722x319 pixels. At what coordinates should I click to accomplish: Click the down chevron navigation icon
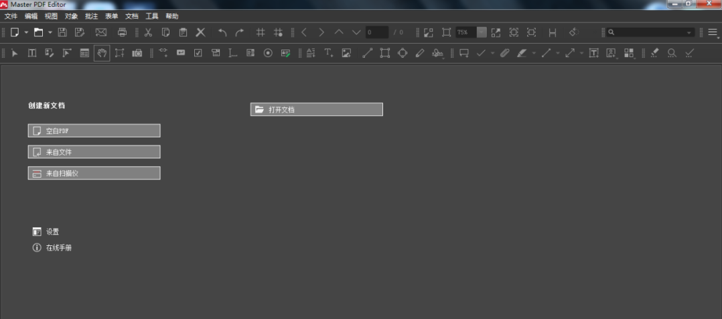(x=356, y=32)
